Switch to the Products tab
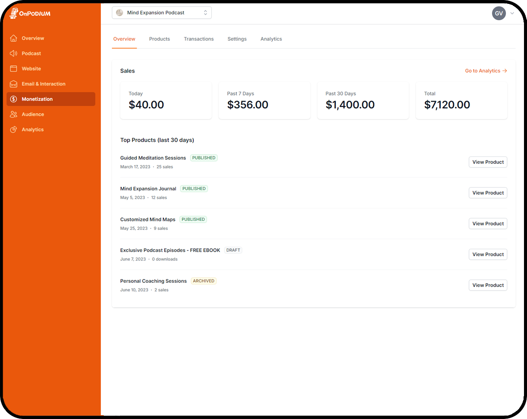527x419 pixels. (159, 39)
